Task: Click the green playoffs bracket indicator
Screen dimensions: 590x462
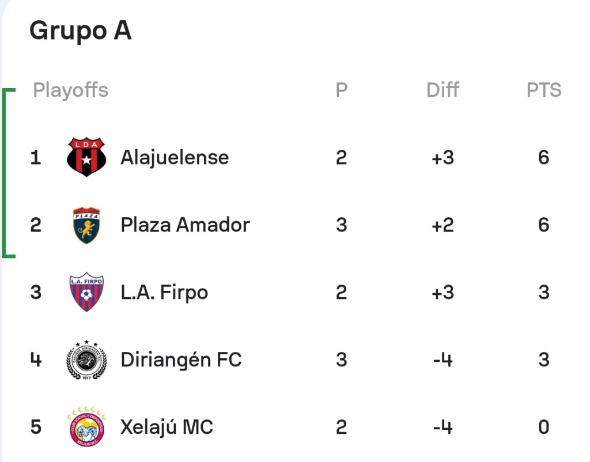Action: point(8,173)
